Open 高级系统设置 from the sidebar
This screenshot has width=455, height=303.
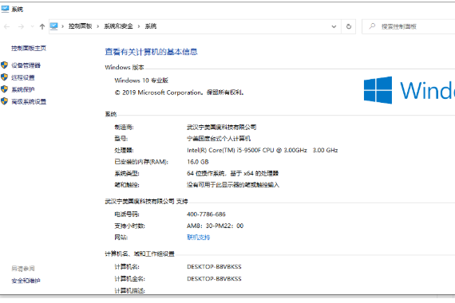(29, 102)
